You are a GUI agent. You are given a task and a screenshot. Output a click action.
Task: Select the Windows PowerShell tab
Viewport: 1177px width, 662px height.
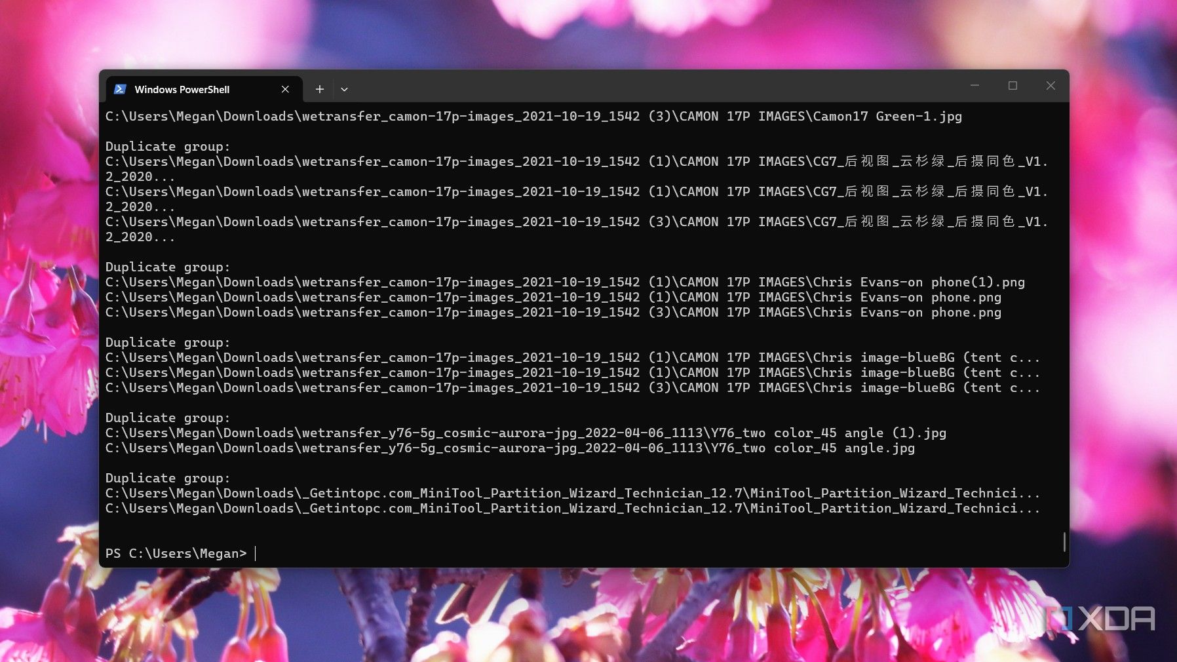point(204,89)
